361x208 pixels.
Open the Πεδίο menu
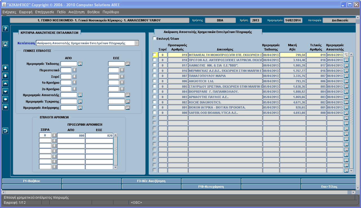61,12
